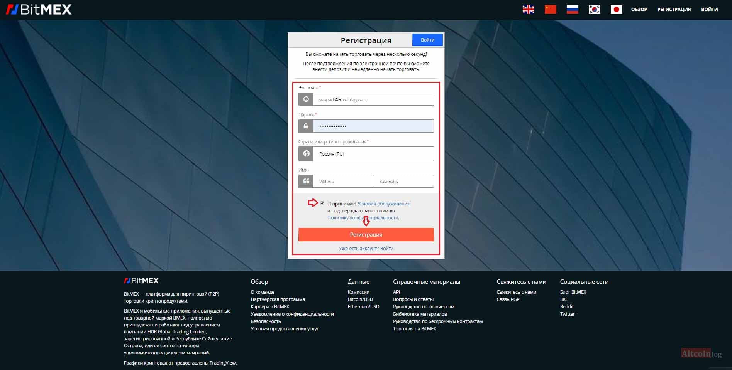Switch language using the Chinese flag
732x370 pixels.
coord(550,9)
